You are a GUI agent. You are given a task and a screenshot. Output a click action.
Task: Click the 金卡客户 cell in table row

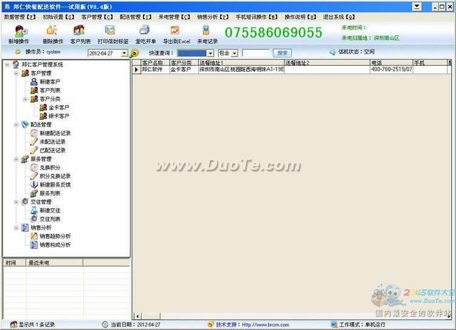pos(184,69)
